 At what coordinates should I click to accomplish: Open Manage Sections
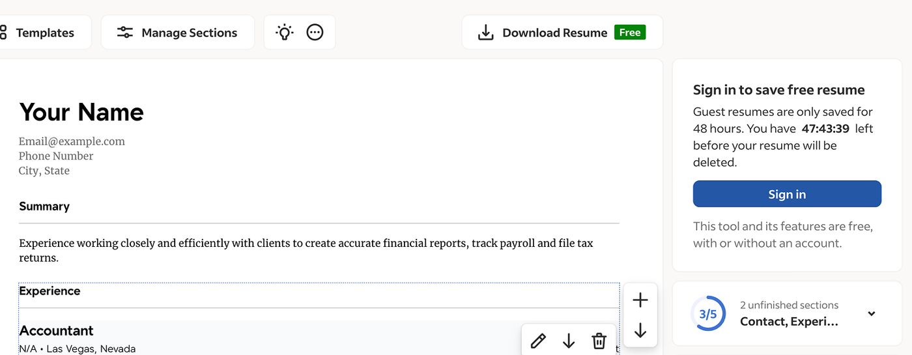[177, 33]
